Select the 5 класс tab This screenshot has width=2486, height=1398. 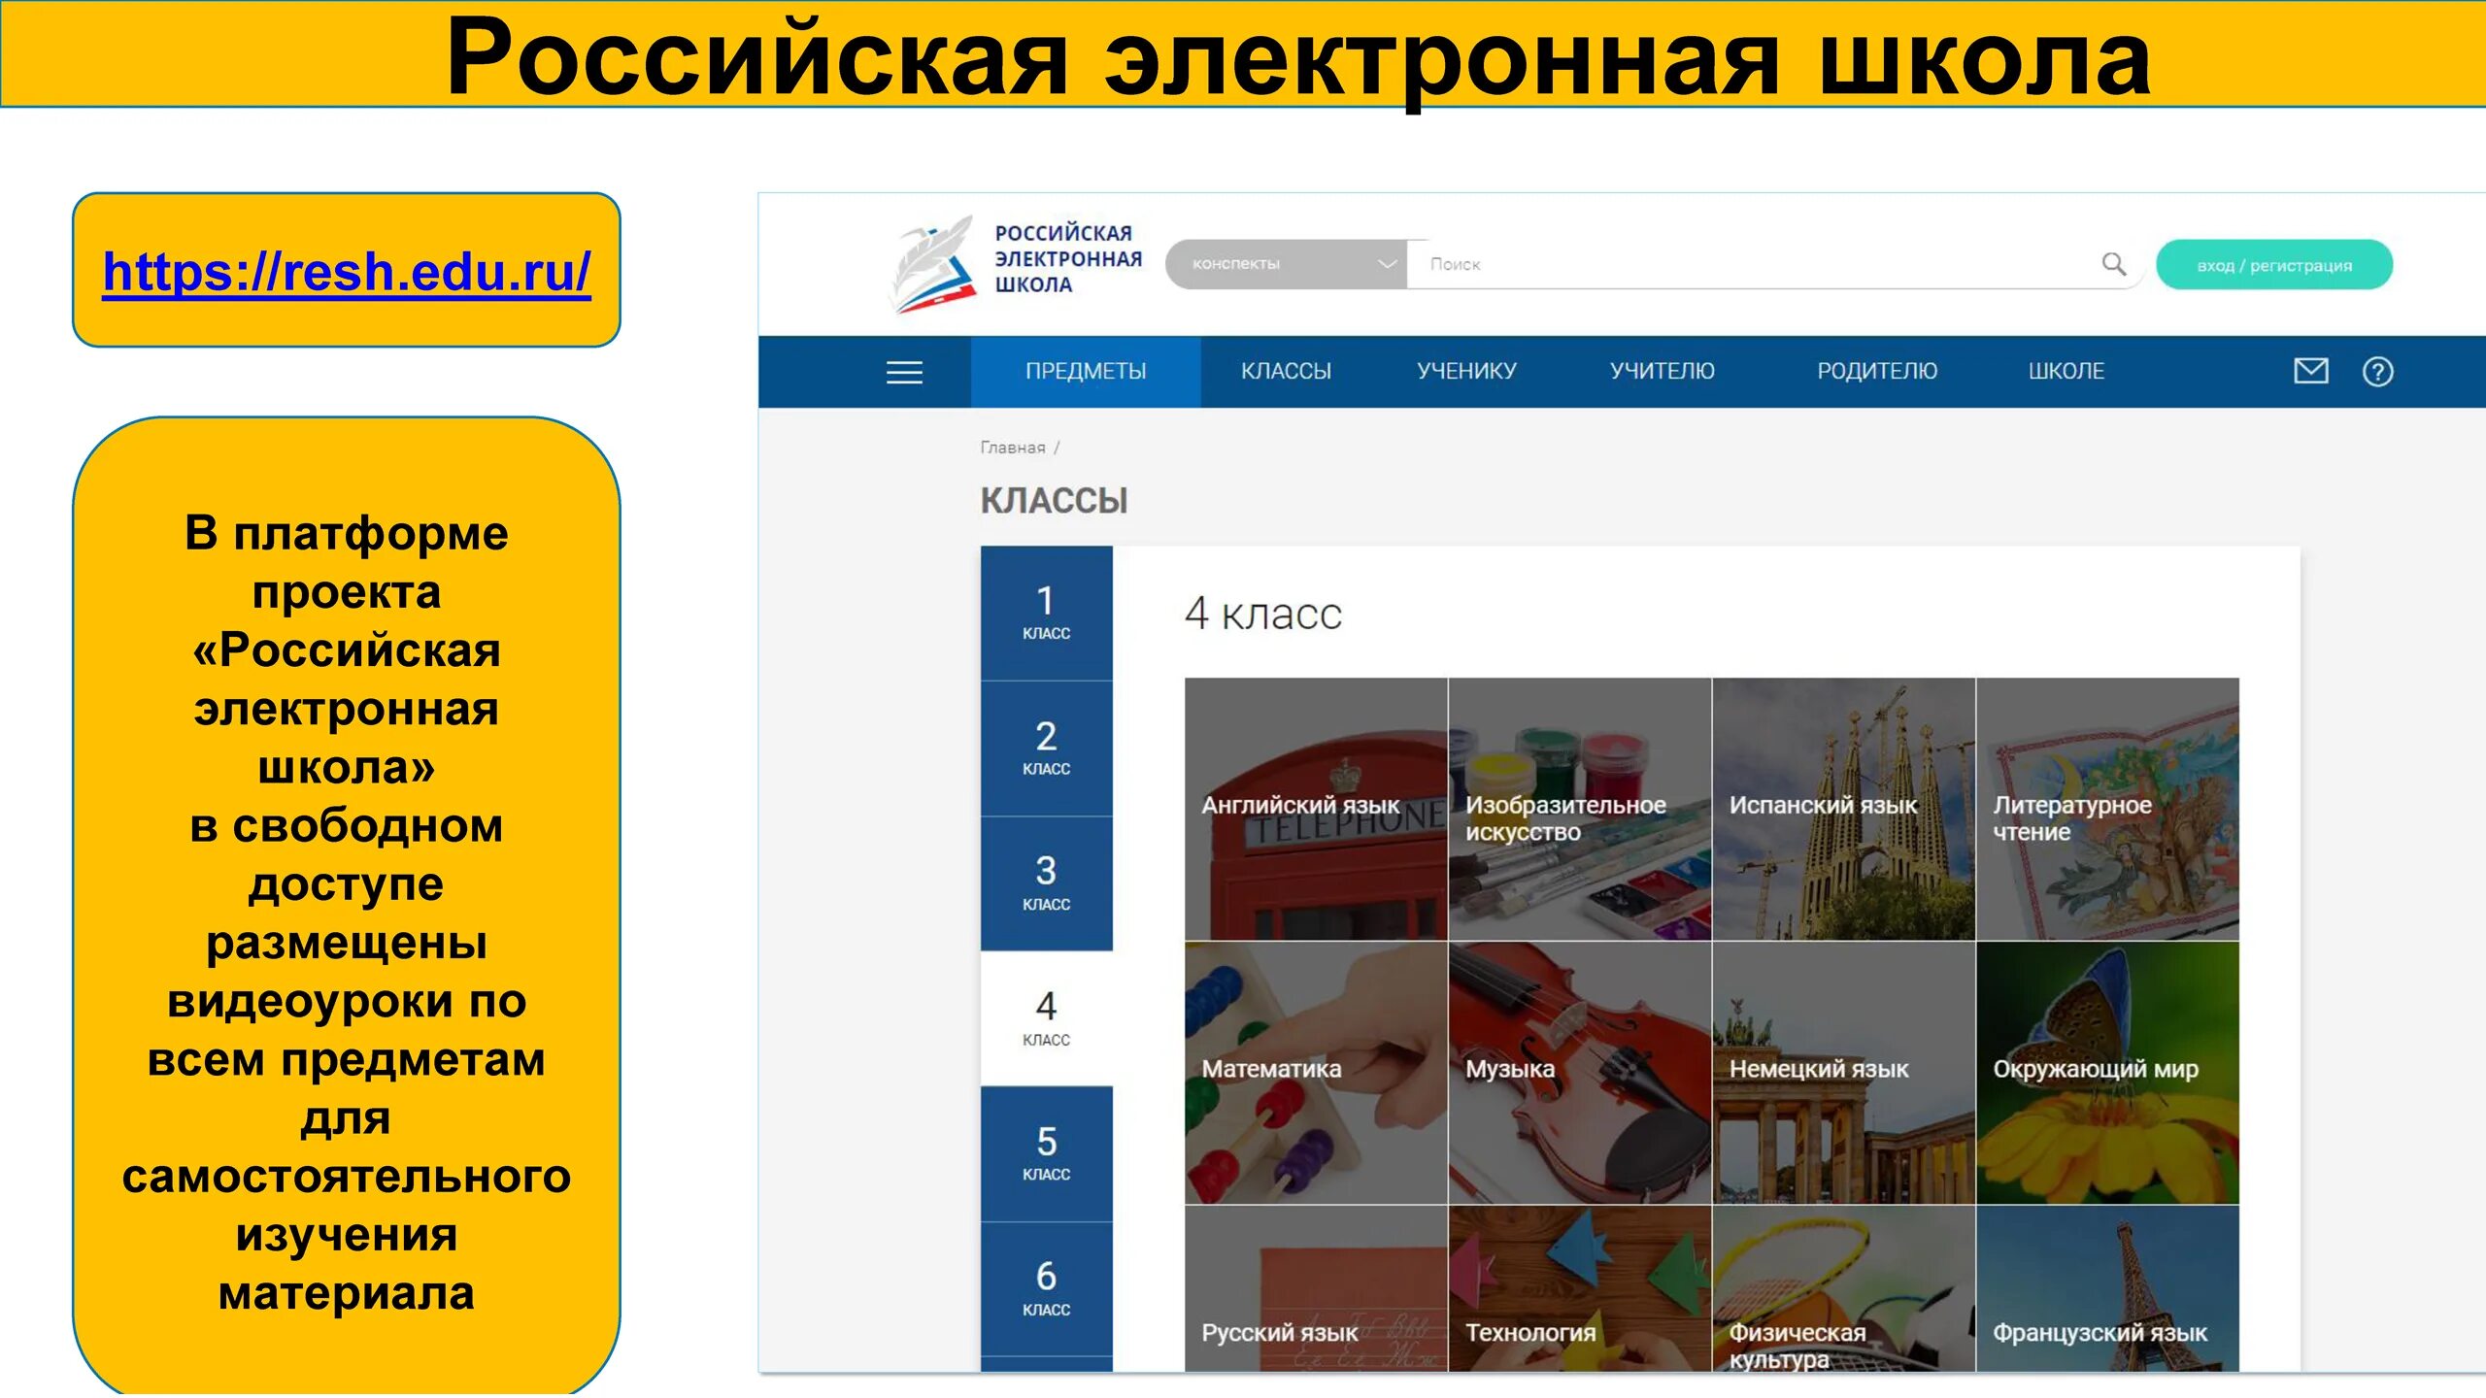click(x=1046, y=1154)
